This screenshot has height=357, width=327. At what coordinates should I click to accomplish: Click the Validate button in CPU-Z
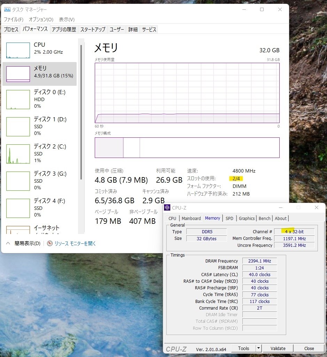pos(278,348)
